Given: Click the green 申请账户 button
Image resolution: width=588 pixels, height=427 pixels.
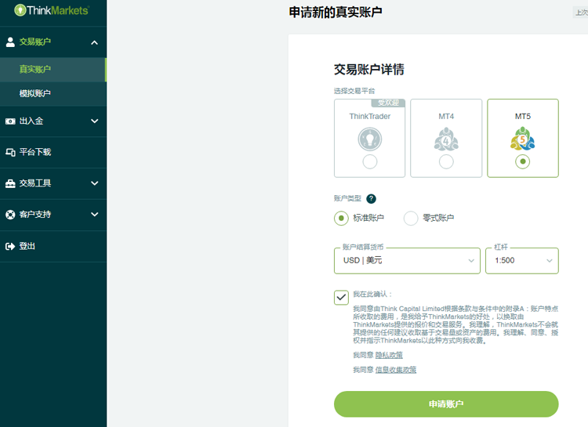Looking at the screenshot, I should point(446,404).
